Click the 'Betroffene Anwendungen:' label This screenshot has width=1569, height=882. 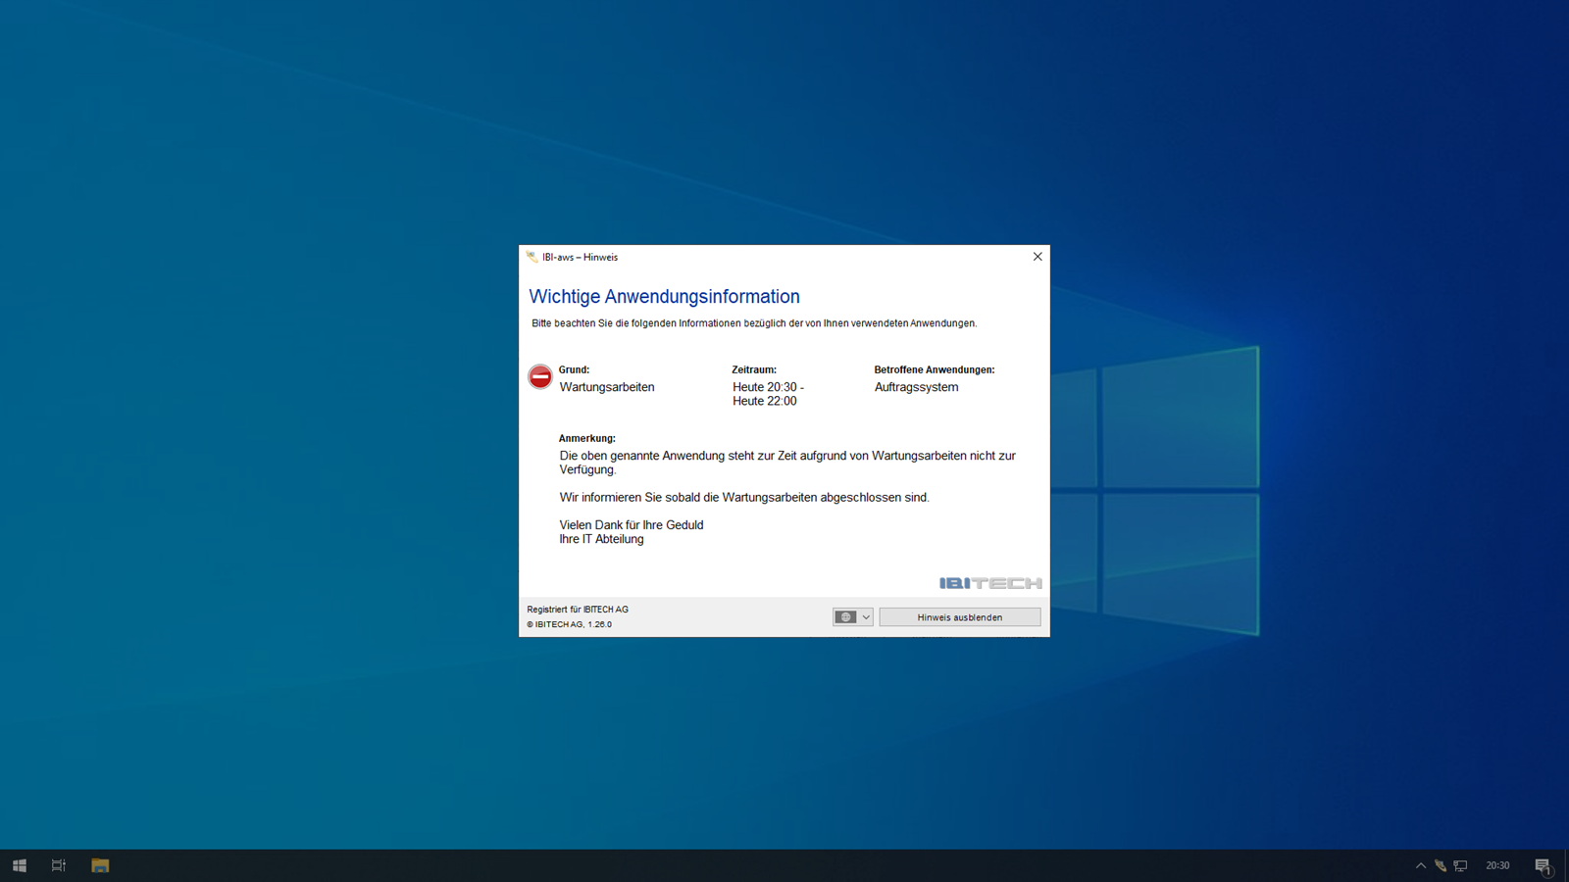click(935, 369)
